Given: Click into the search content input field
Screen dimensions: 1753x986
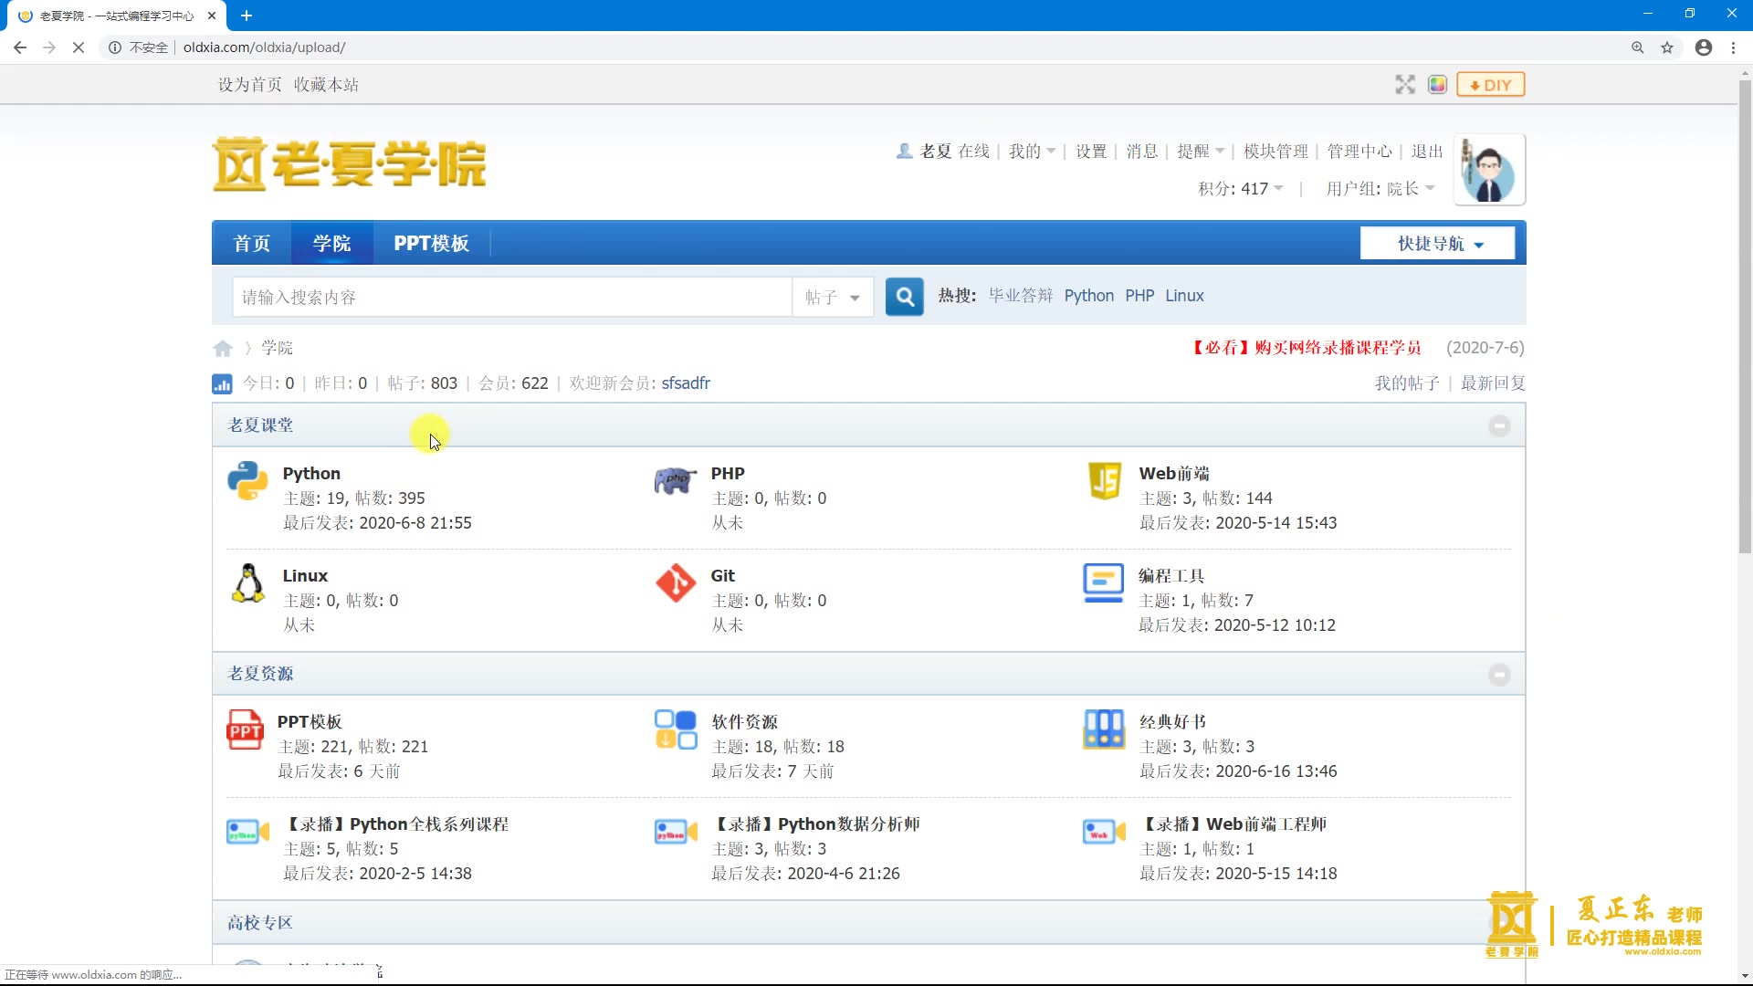Looking at the screenshot, I should (511, 298).
